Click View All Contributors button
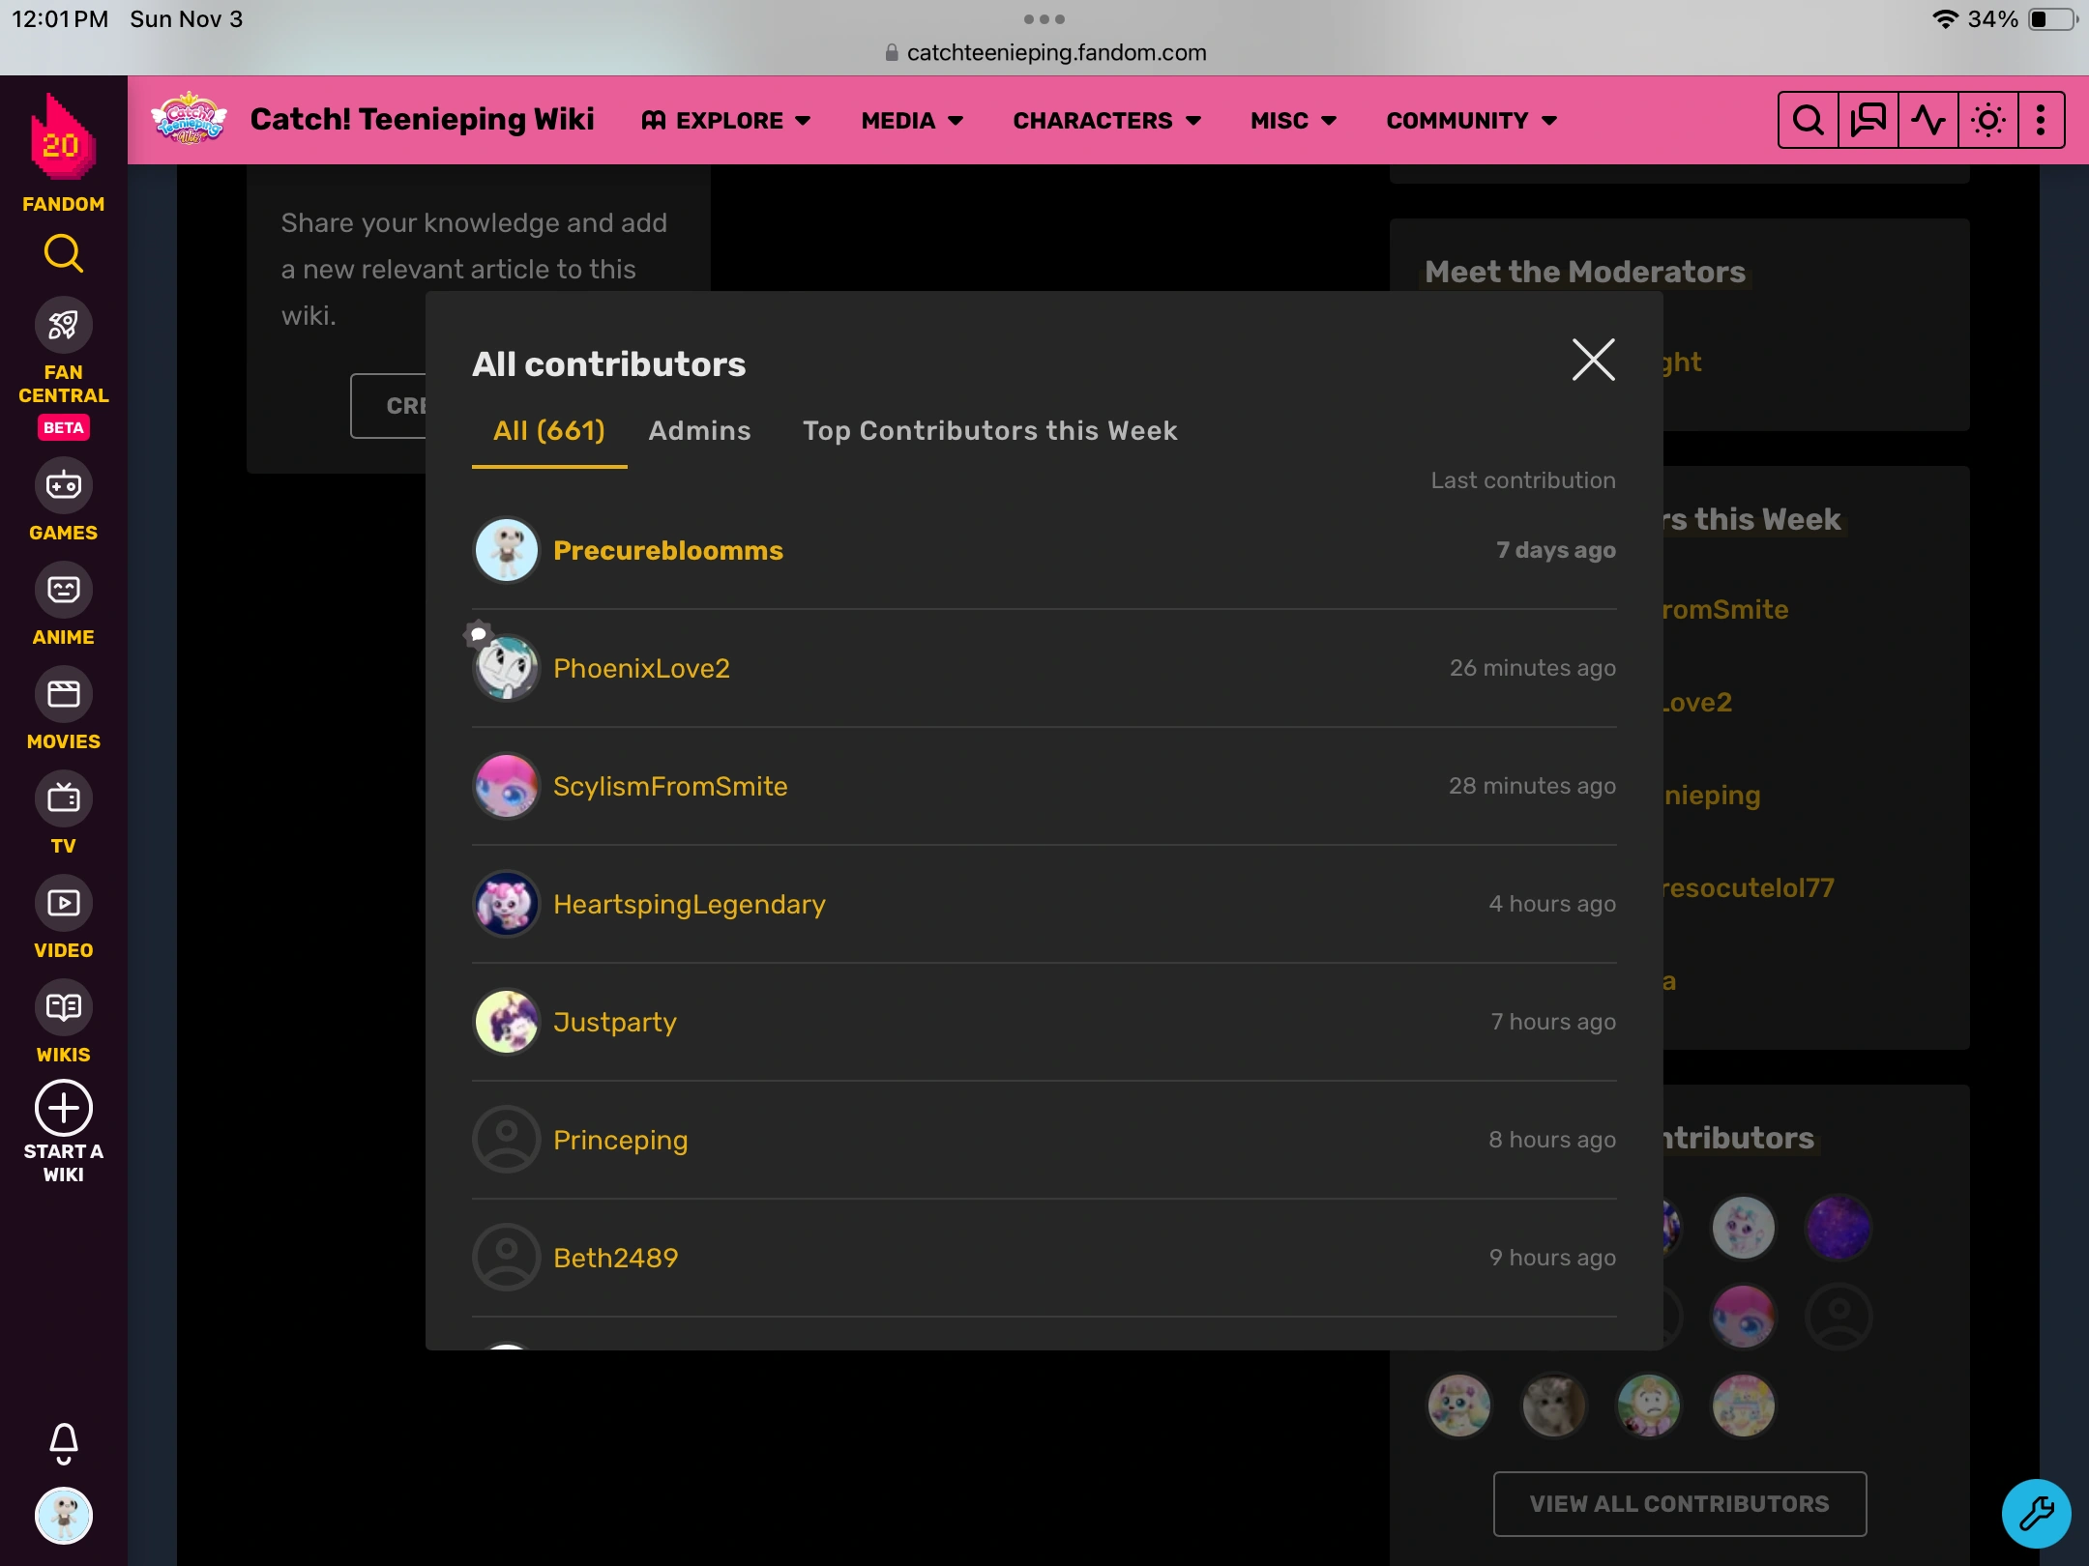The image size is (2089, 1566). tap(1679, 1504)
